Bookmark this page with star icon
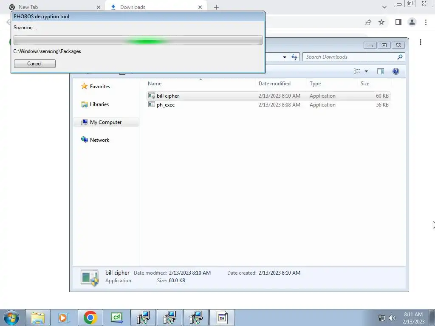The width and height of the screenshot is (435, 326). coord(381,22)
